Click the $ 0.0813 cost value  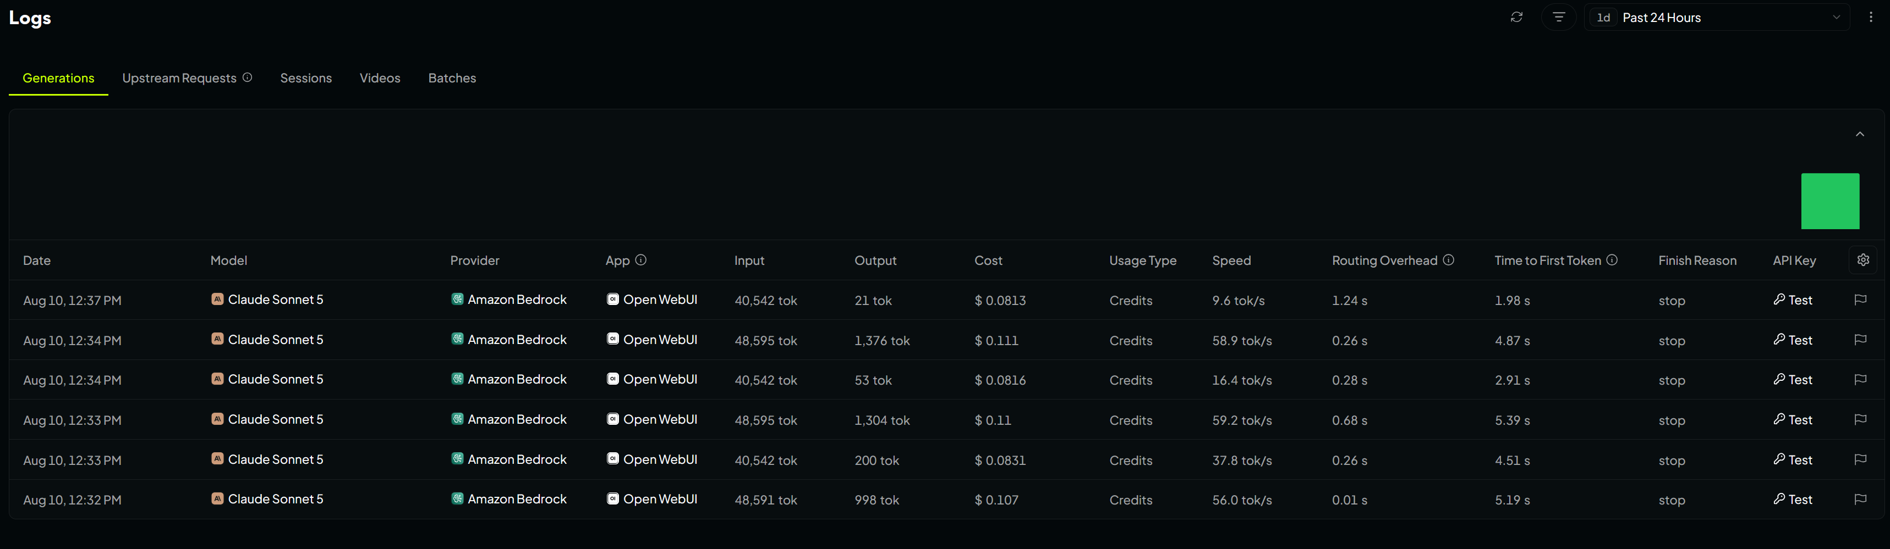1000,301
